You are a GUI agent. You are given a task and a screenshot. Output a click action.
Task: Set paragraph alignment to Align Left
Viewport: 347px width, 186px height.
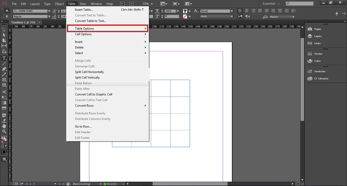[x=240, y=11]
